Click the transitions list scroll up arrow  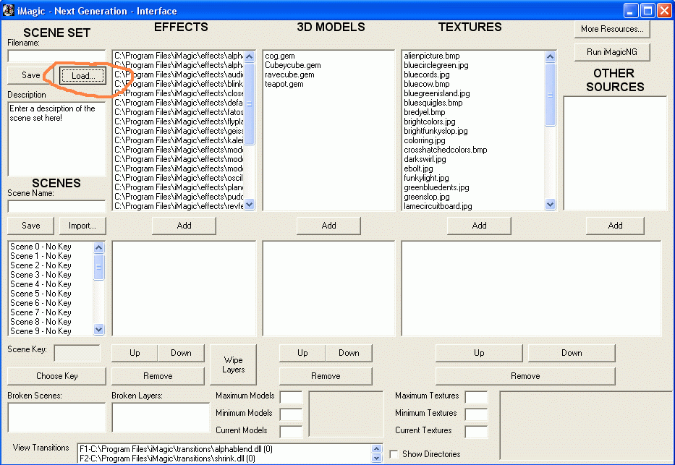(377, 448)
